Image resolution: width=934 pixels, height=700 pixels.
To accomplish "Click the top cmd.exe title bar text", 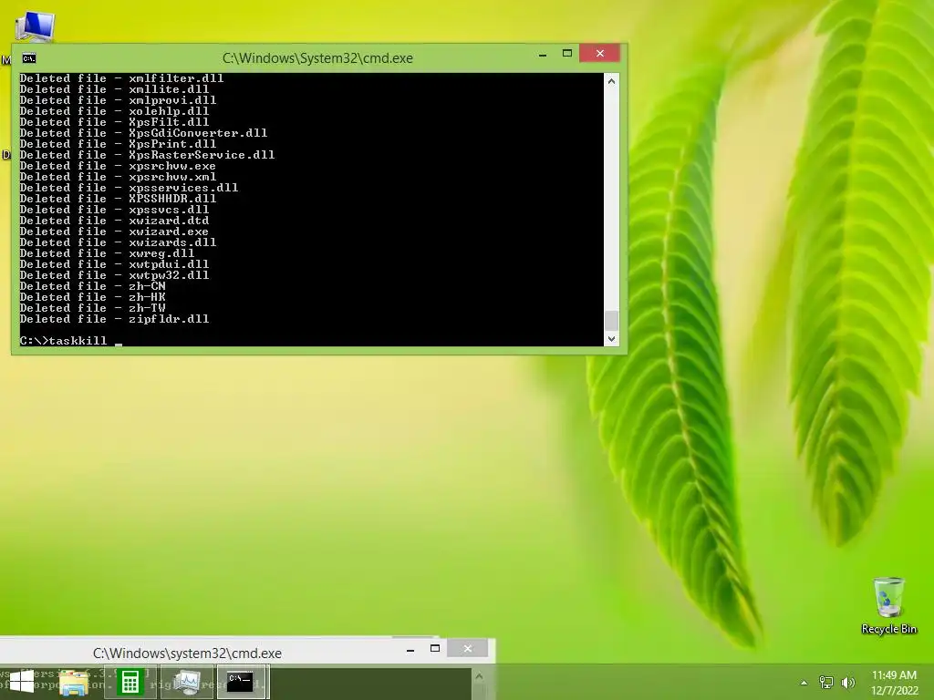I will [x=317, y=58].
